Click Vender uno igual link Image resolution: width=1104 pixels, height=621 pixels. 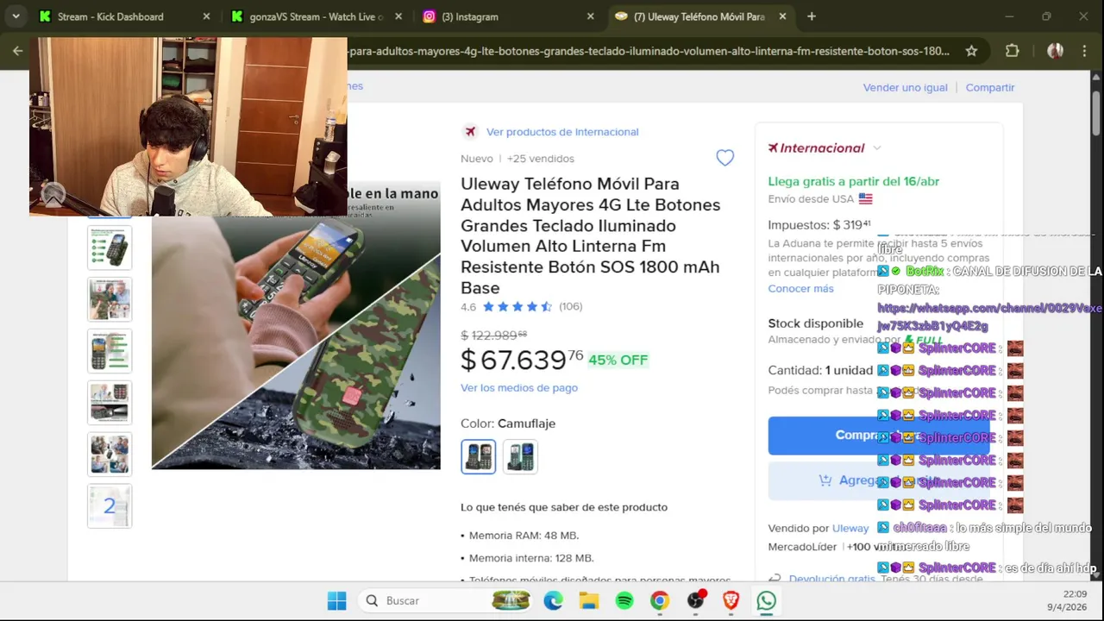pos(905,87)
